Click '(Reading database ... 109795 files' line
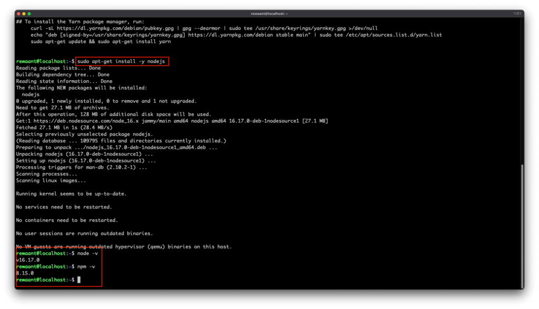 point(121,141)
